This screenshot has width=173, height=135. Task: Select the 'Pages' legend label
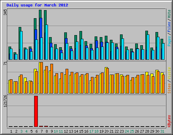point(169,41)
